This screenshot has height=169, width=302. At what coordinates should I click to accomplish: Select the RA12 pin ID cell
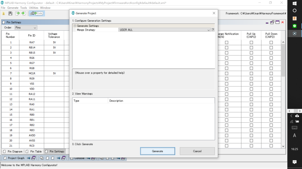point(32,94)
